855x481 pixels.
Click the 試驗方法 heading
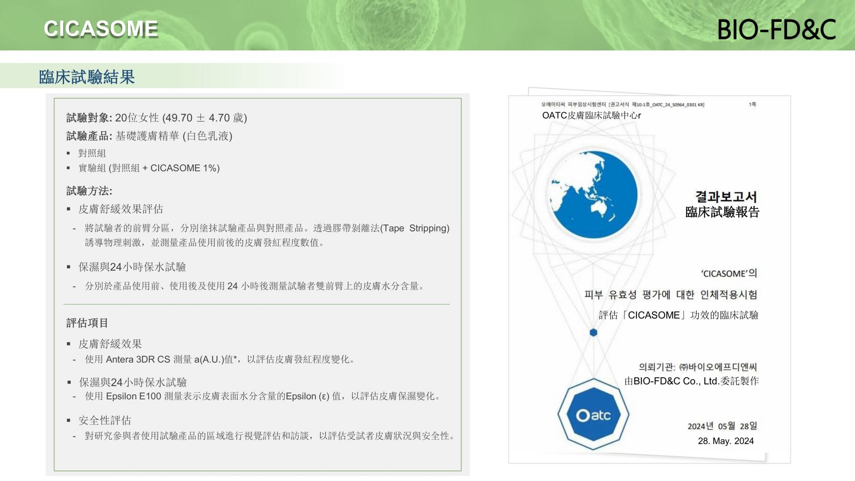click(x=89, y=191)
